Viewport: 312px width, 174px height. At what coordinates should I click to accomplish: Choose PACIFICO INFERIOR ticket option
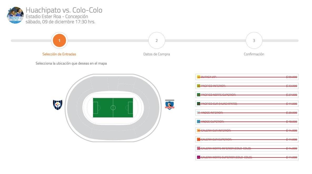247,86
